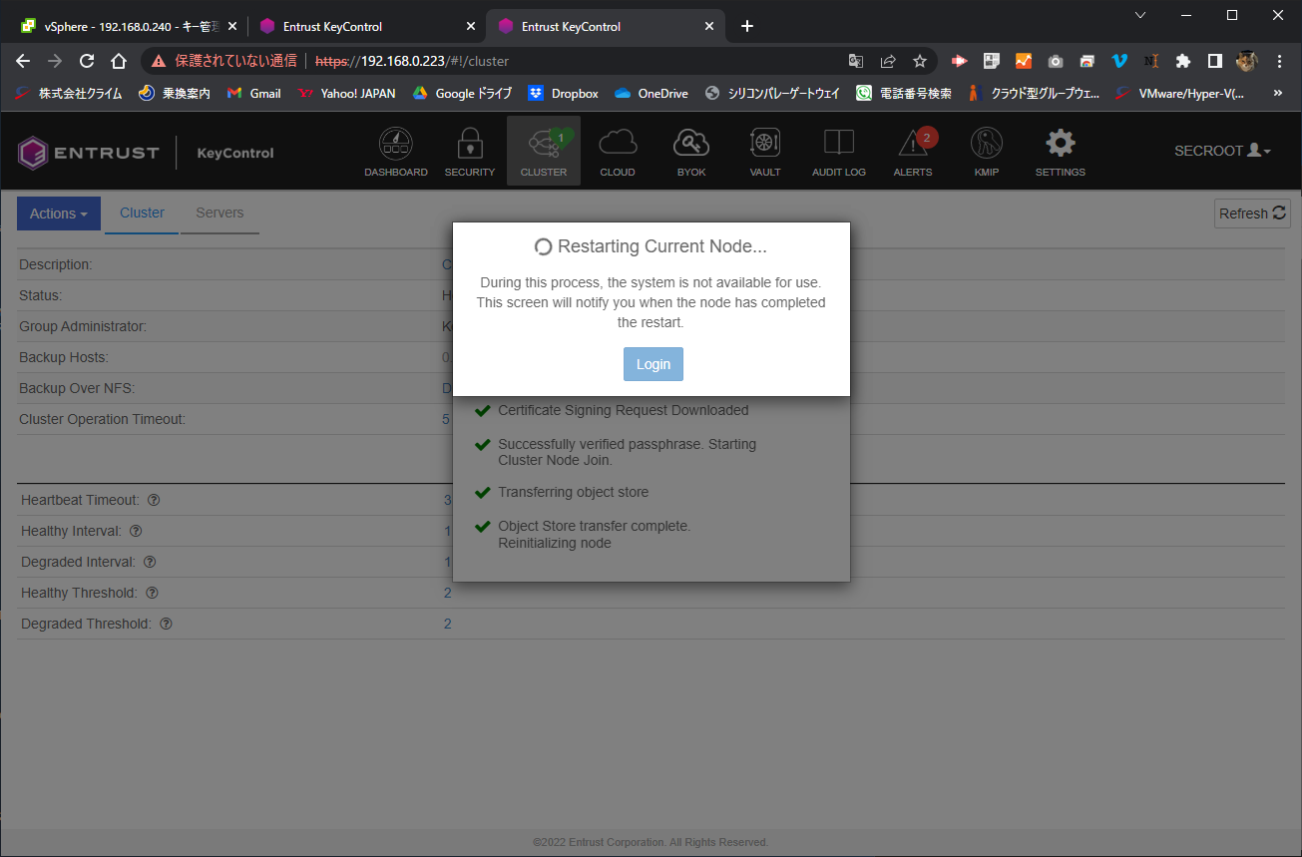This screenshot has width=1302, height=857.
Task: Show help for Healthy Threshold
Action: [x=152, y=593]
